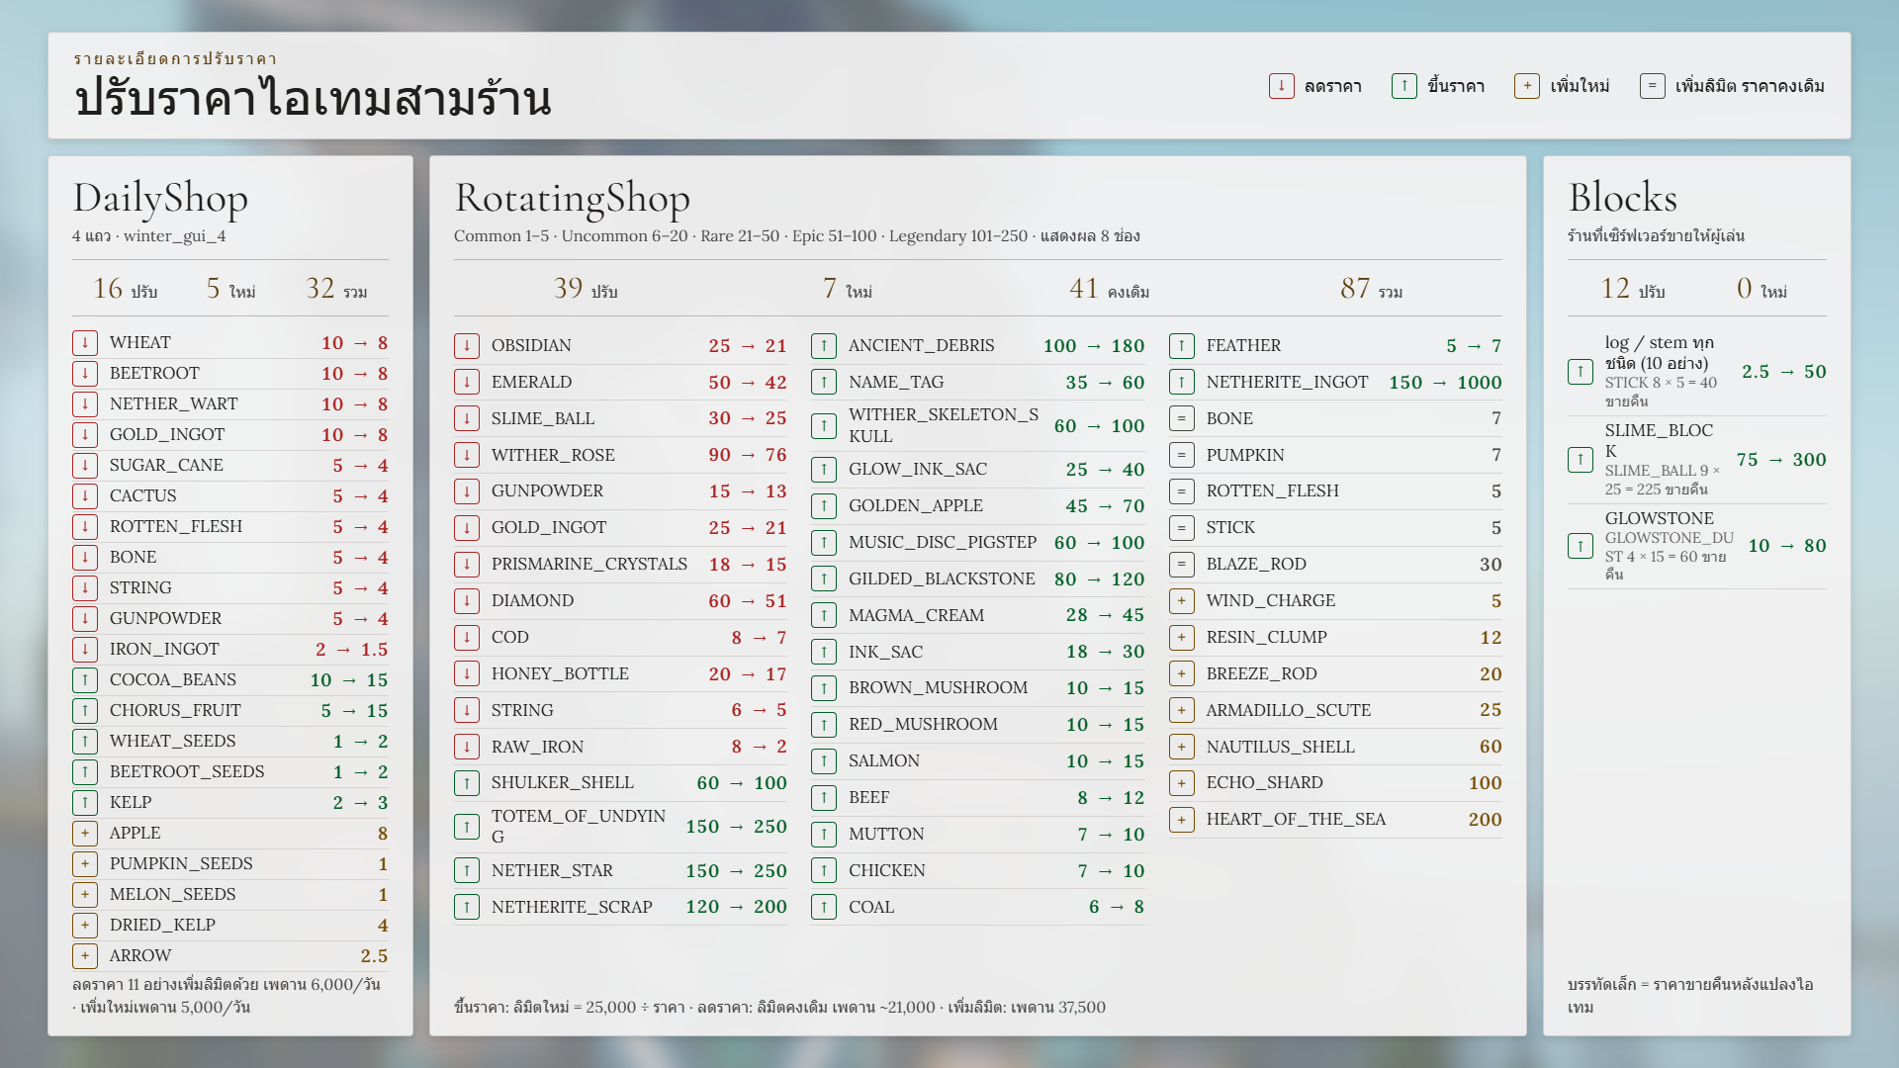Click the plus icon beside ARROW
The image size is (1899, 1068).
[x=85, y=956]
